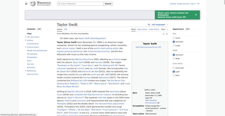Expand the Artistry section arrow
This screenshot has width=225, height=116.
tap(26, 40)
